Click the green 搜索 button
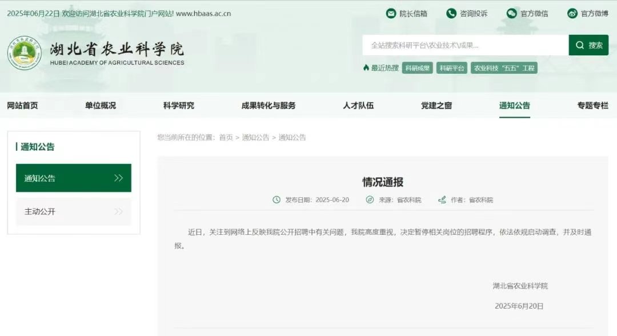Screen dimensions: 617x336 click(588, 45)
